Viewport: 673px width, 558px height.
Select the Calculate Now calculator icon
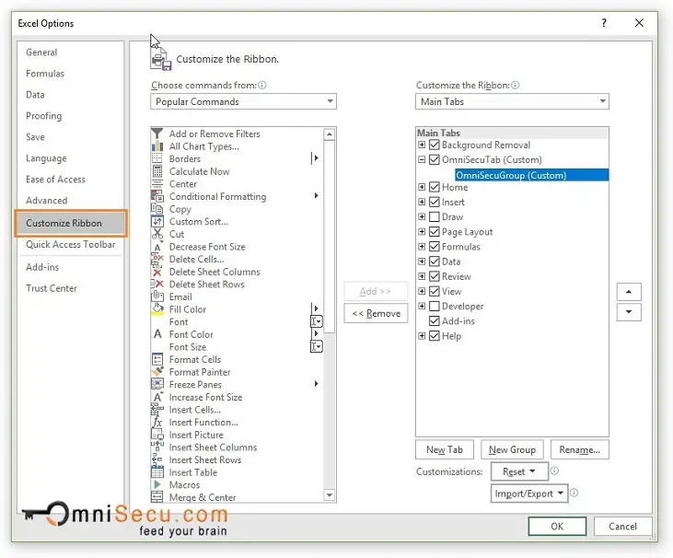pos(157,171)
